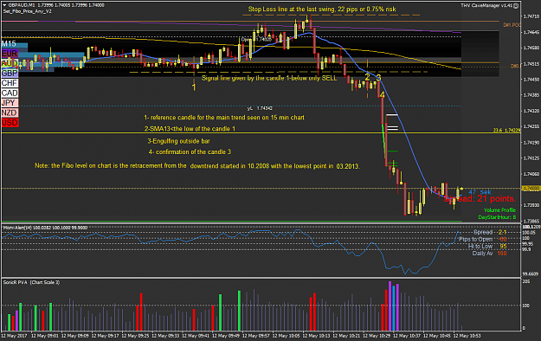Click the '1- reference candle for the main trend' note
This screenshot has height=341, width=541.
tap(224, 118)
